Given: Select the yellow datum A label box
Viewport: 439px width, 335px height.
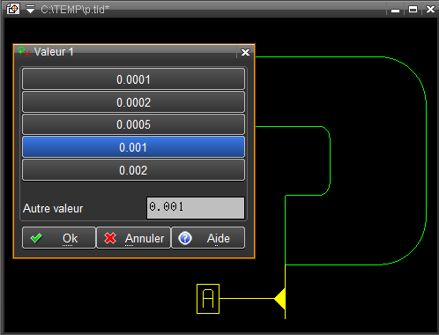Looking at the screenshot, I should [x=208, y=299].
